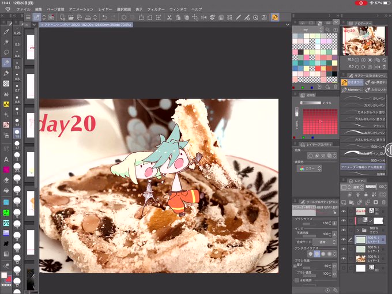The image size is (392, 294).
Task: Open the ページ管理 menu
Action: pyautogui.click(x=55, y=9)
